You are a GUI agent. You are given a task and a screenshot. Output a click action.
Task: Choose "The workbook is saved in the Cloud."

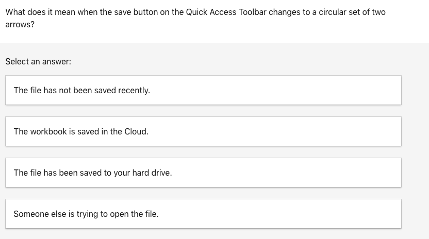pyautogui.click(x=203, y=131)
